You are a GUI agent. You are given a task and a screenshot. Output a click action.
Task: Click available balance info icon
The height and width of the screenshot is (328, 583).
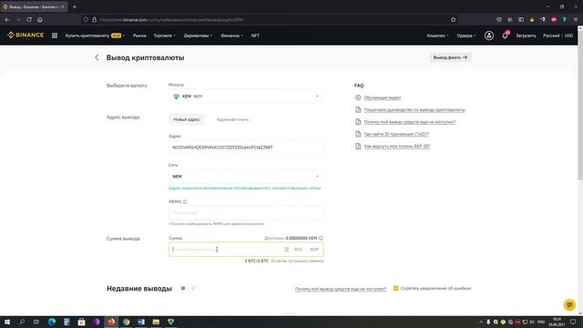point(321,238)
